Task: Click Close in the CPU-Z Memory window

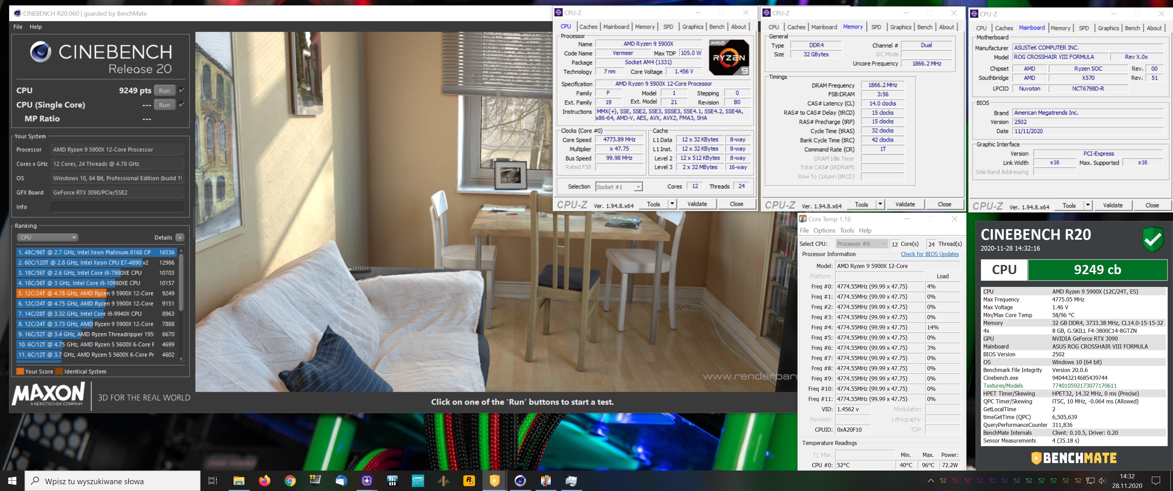Action: click(x=945, y=205)
